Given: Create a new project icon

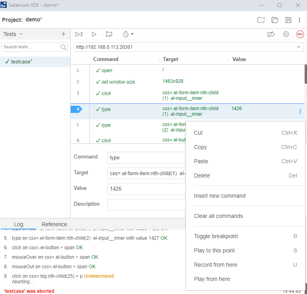Looking at the screenshot, I should coord(261,20).
